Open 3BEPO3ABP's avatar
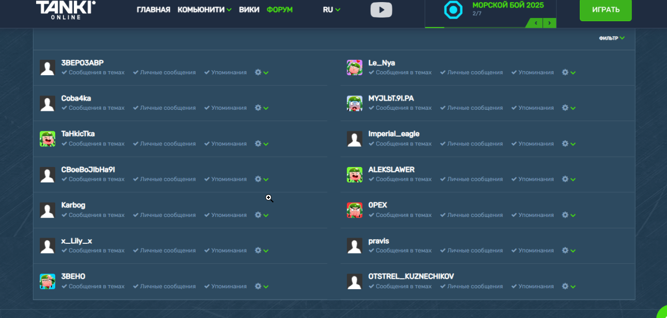Viewport: 667px width, 318px height. point(47,68)
